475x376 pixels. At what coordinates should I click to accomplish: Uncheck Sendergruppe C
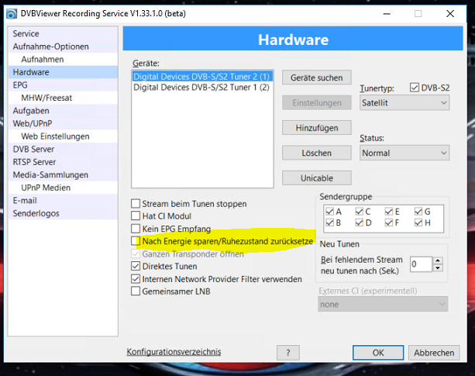pos(360,212)
